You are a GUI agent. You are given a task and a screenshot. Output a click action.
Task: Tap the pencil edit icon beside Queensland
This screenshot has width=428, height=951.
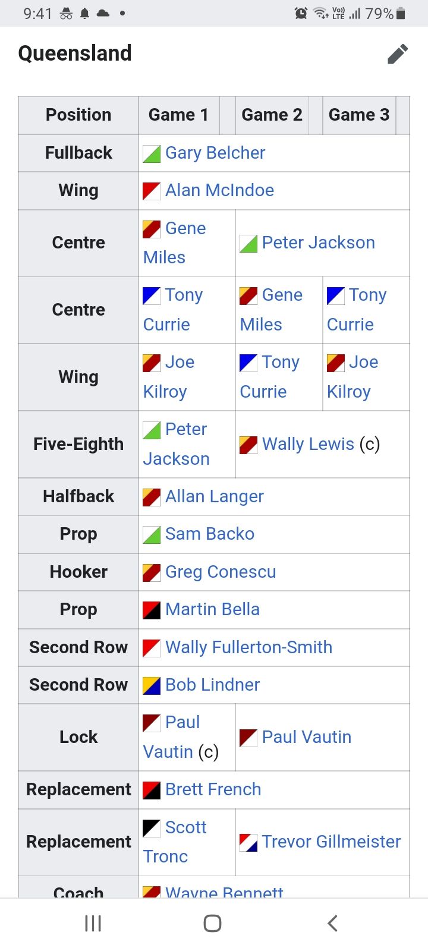click(x=398, y=53)
